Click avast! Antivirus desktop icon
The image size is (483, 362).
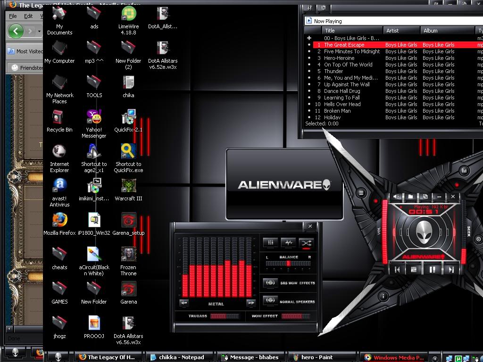click(59, 193)
